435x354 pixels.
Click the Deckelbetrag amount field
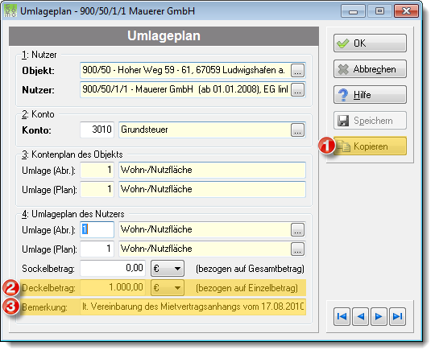pyautogui.click(x=113, y=287)
